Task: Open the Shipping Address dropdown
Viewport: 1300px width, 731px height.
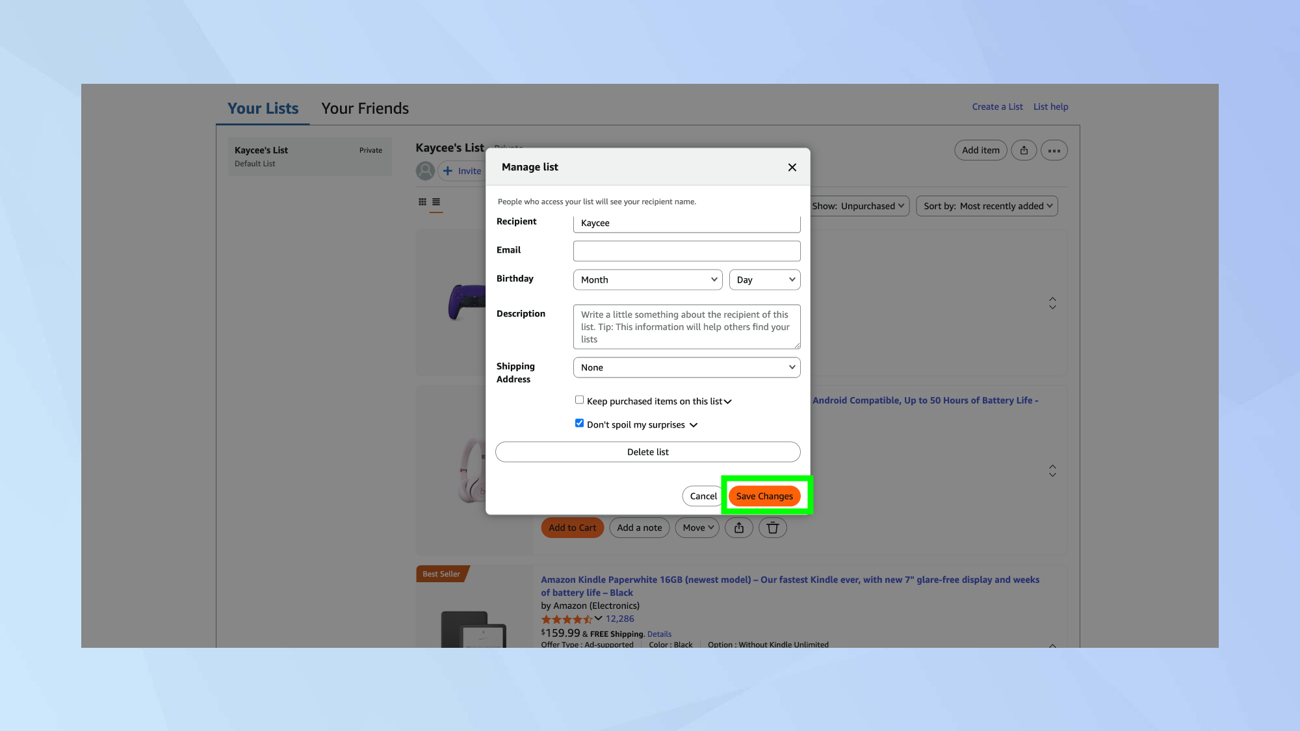Action: tap(686, 368)
